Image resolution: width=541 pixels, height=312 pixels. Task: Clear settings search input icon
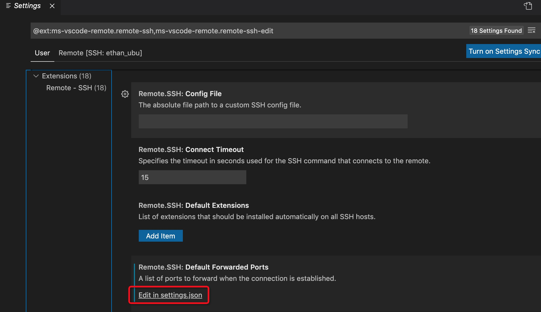[532, 31]
